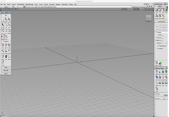Select the Pick edit point tool
Image resolution: width=169 pixels, height=117 pixels.
(9, 26)
